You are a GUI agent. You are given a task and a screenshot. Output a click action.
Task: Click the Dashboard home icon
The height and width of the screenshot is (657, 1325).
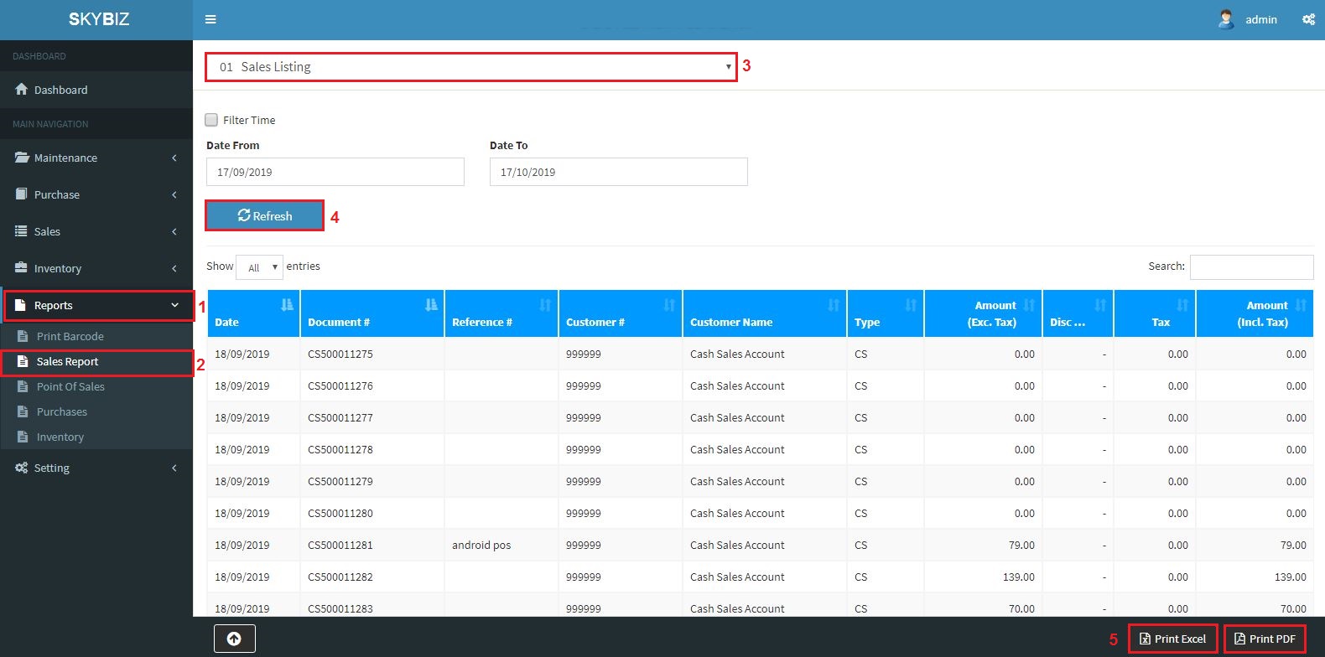[x=22, y=90]
